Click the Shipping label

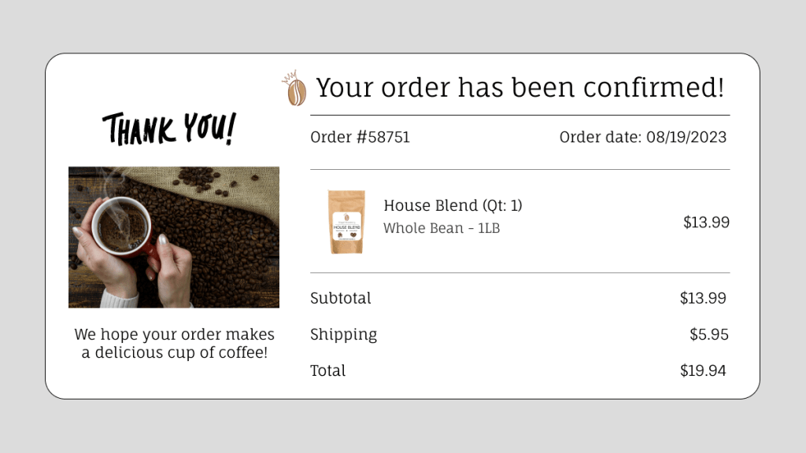(343, 335)
